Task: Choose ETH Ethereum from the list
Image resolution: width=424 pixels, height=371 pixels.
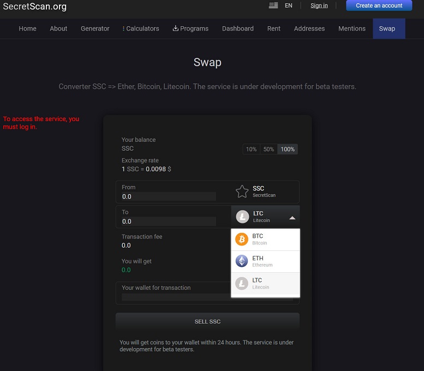Action: 265,261
